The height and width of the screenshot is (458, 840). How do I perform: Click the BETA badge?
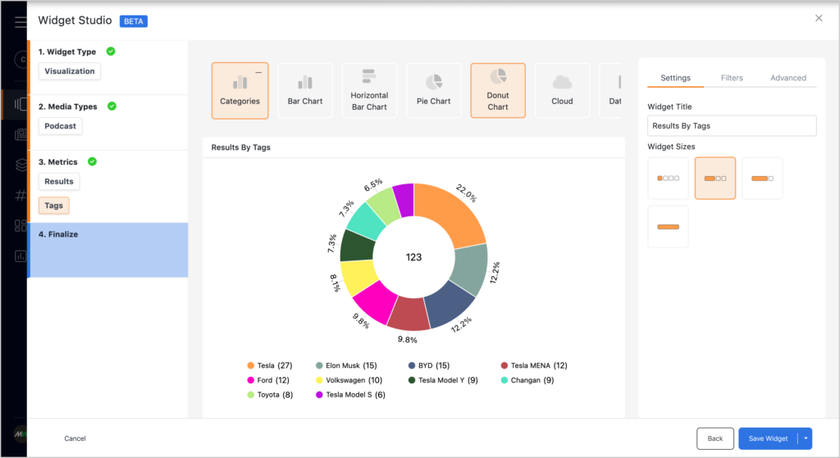pyautogui.click(x=134, y=21)
